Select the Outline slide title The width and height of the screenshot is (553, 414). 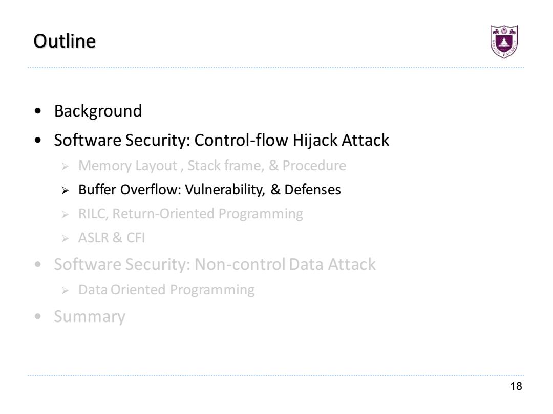click(65, 41)
